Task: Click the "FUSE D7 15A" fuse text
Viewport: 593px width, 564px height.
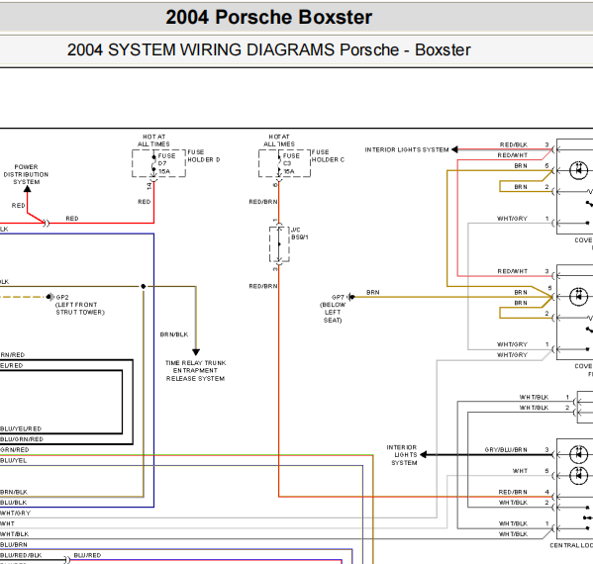Action: tap(166, 163)
